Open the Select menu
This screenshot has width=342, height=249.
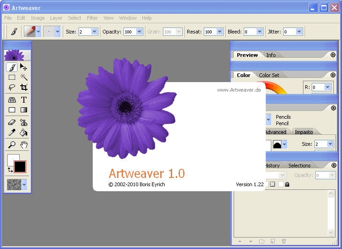[x=74, y=18]
